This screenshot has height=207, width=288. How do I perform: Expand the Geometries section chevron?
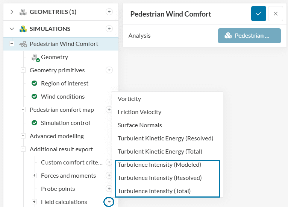12,12
